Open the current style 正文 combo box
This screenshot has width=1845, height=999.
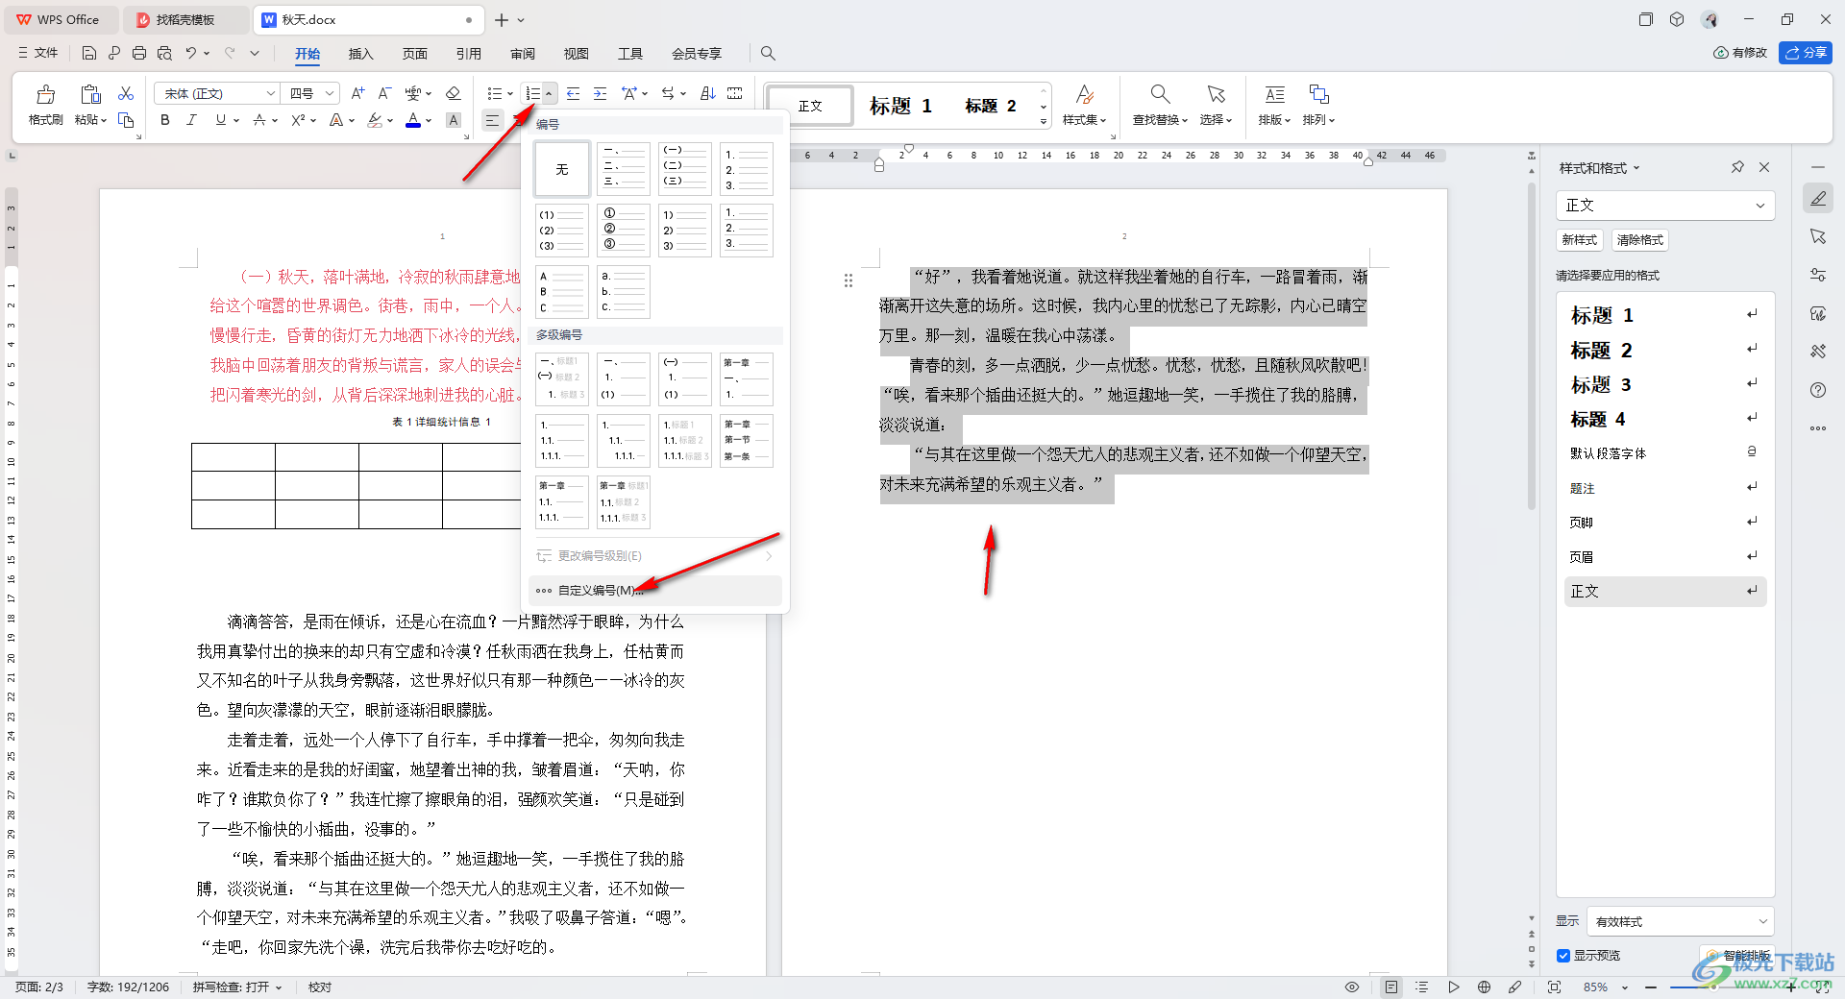[1665, 205]
